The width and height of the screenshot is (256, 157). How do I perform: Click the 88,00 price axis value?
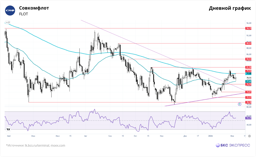[249, 48]
